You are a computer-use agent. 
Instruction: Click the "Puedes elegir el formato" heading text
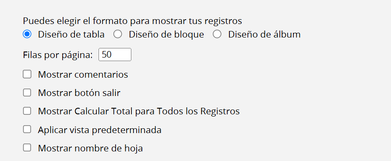[x=75, y=21]
